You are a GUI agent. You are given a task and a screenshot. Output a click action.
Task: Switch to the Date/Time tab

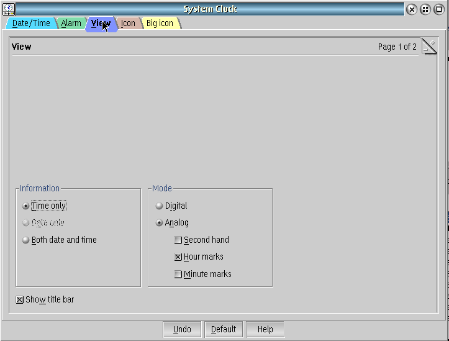click(31, 23)
